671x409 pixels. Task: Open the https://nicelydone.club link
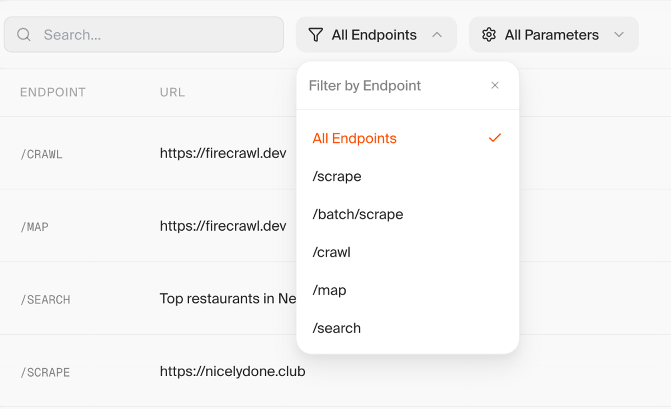(232, 371)
